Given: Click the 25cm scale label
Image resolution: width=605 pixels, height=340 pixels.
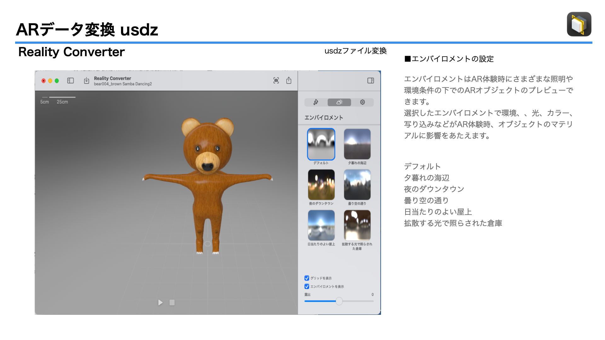Looking at the screenshot, I should [x=62, y=102].
